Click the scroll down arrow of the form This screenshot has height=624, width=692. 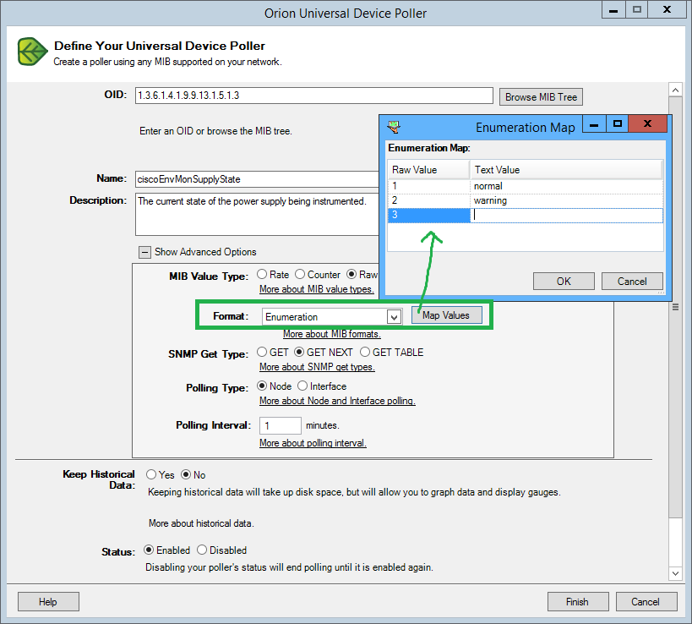click(x=675, y=573)
